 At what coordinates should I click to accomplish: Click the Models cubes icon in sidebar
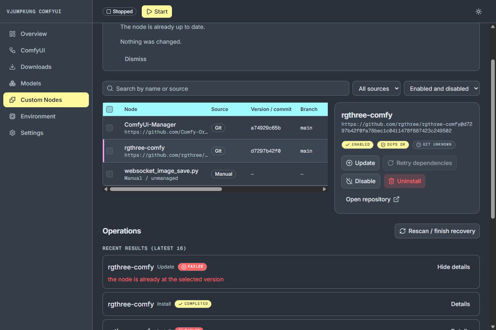click(12, 83)
